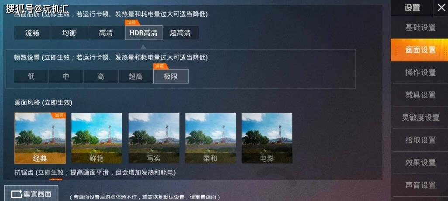Select HDR高清 graphics quality
The image size is (448, 201).
pos(144,33)
